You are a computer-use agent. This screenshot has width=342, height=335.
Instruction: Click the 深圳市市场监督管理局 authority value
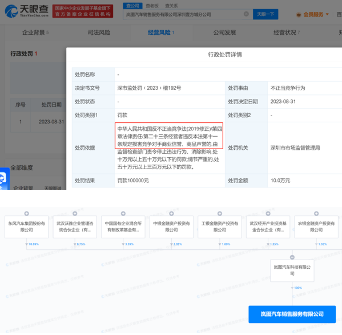(295, 148)
